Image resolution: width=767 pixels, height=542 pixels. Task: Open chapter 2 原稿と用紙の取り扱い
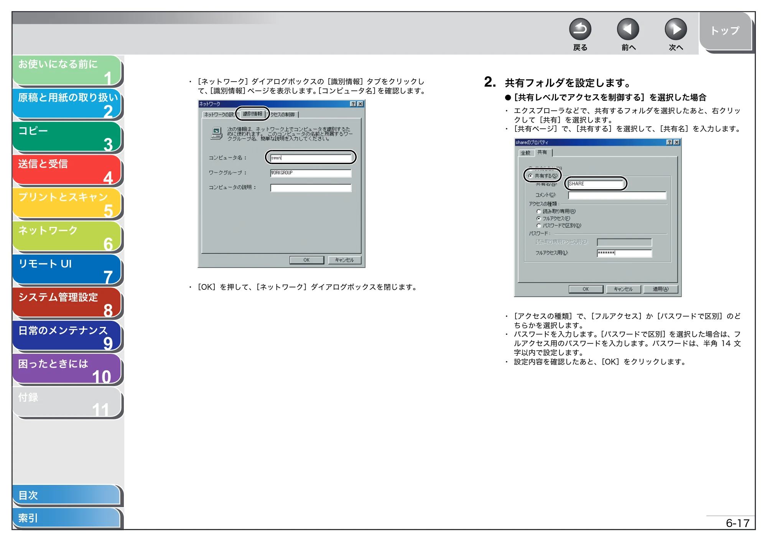tap(67, 103)
